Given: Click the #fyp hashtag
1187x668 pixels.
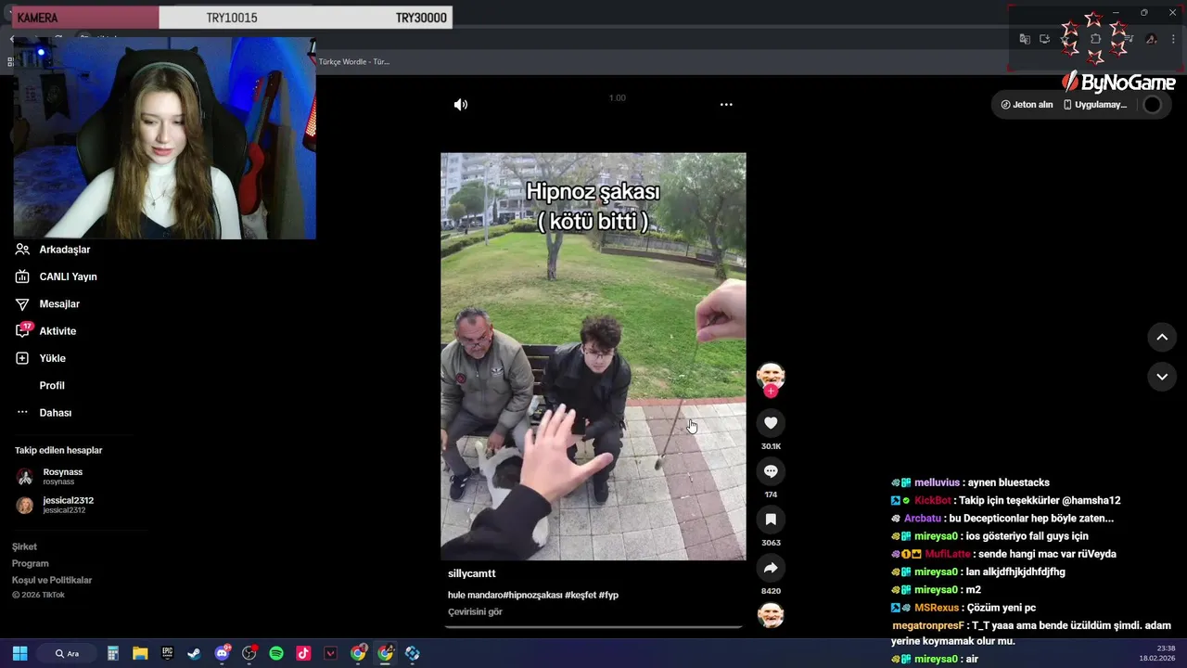Looking at the screenshot, I should click(608, 595).
